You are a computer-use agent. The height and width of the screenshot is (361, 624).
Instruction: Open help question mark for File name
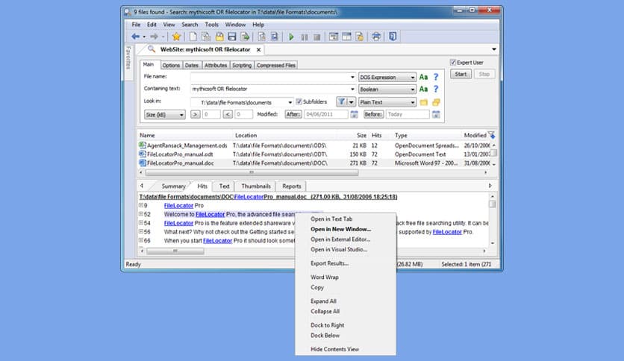pyautogui.click(x=436, y=77)
